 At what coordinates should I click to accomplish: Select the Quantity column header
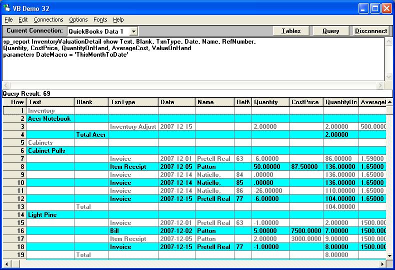coord(270,102)
